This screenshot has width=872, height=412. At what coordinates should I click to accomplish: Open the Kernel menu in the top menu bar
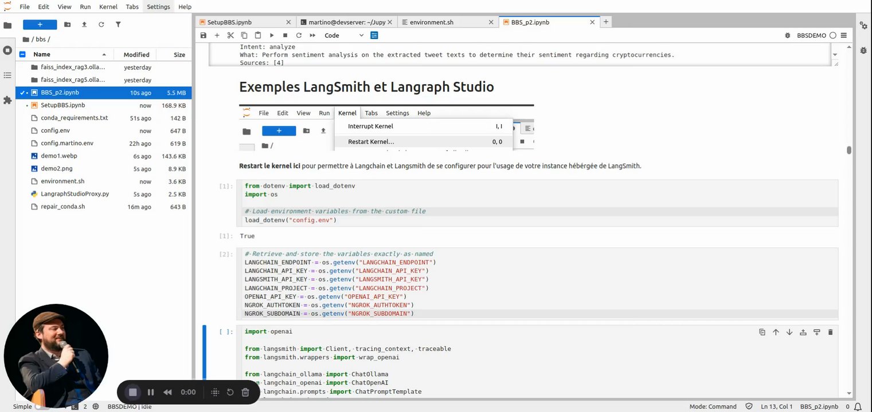tap(108, 7)
